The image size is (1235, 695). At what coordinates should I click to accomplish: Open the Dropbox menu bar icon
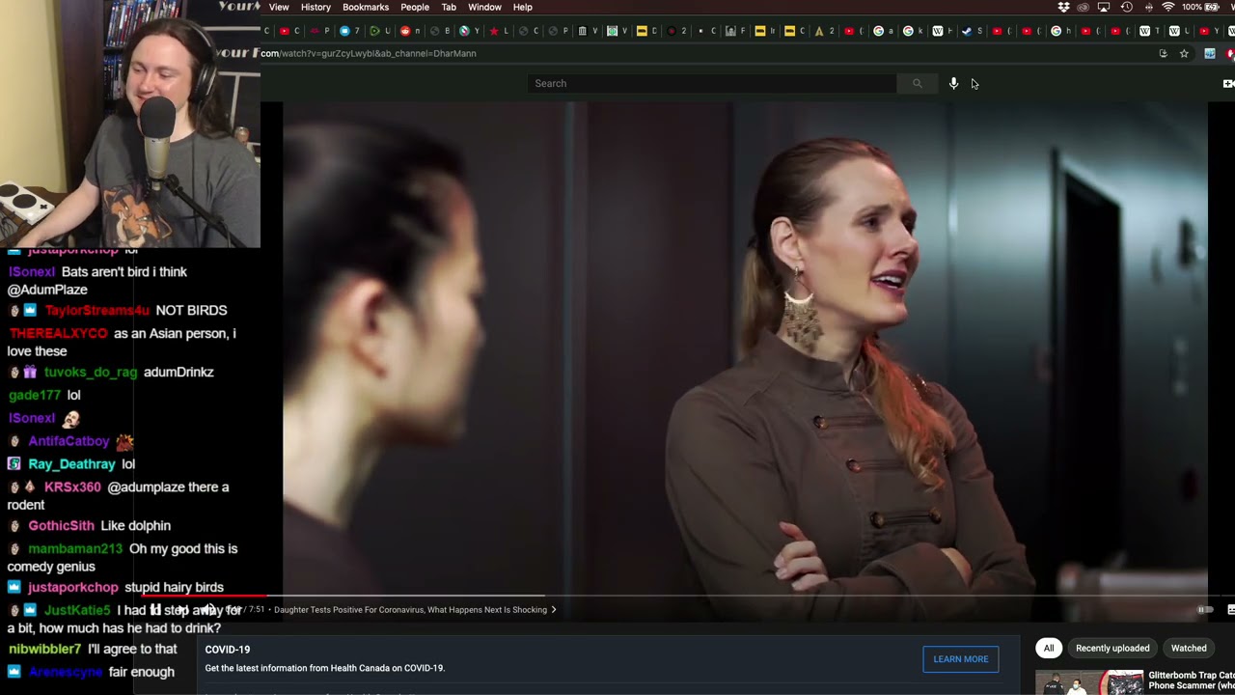pyautogui.click(x=1063, y=7)
